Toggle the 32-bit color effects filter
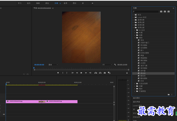 (165, 11)
